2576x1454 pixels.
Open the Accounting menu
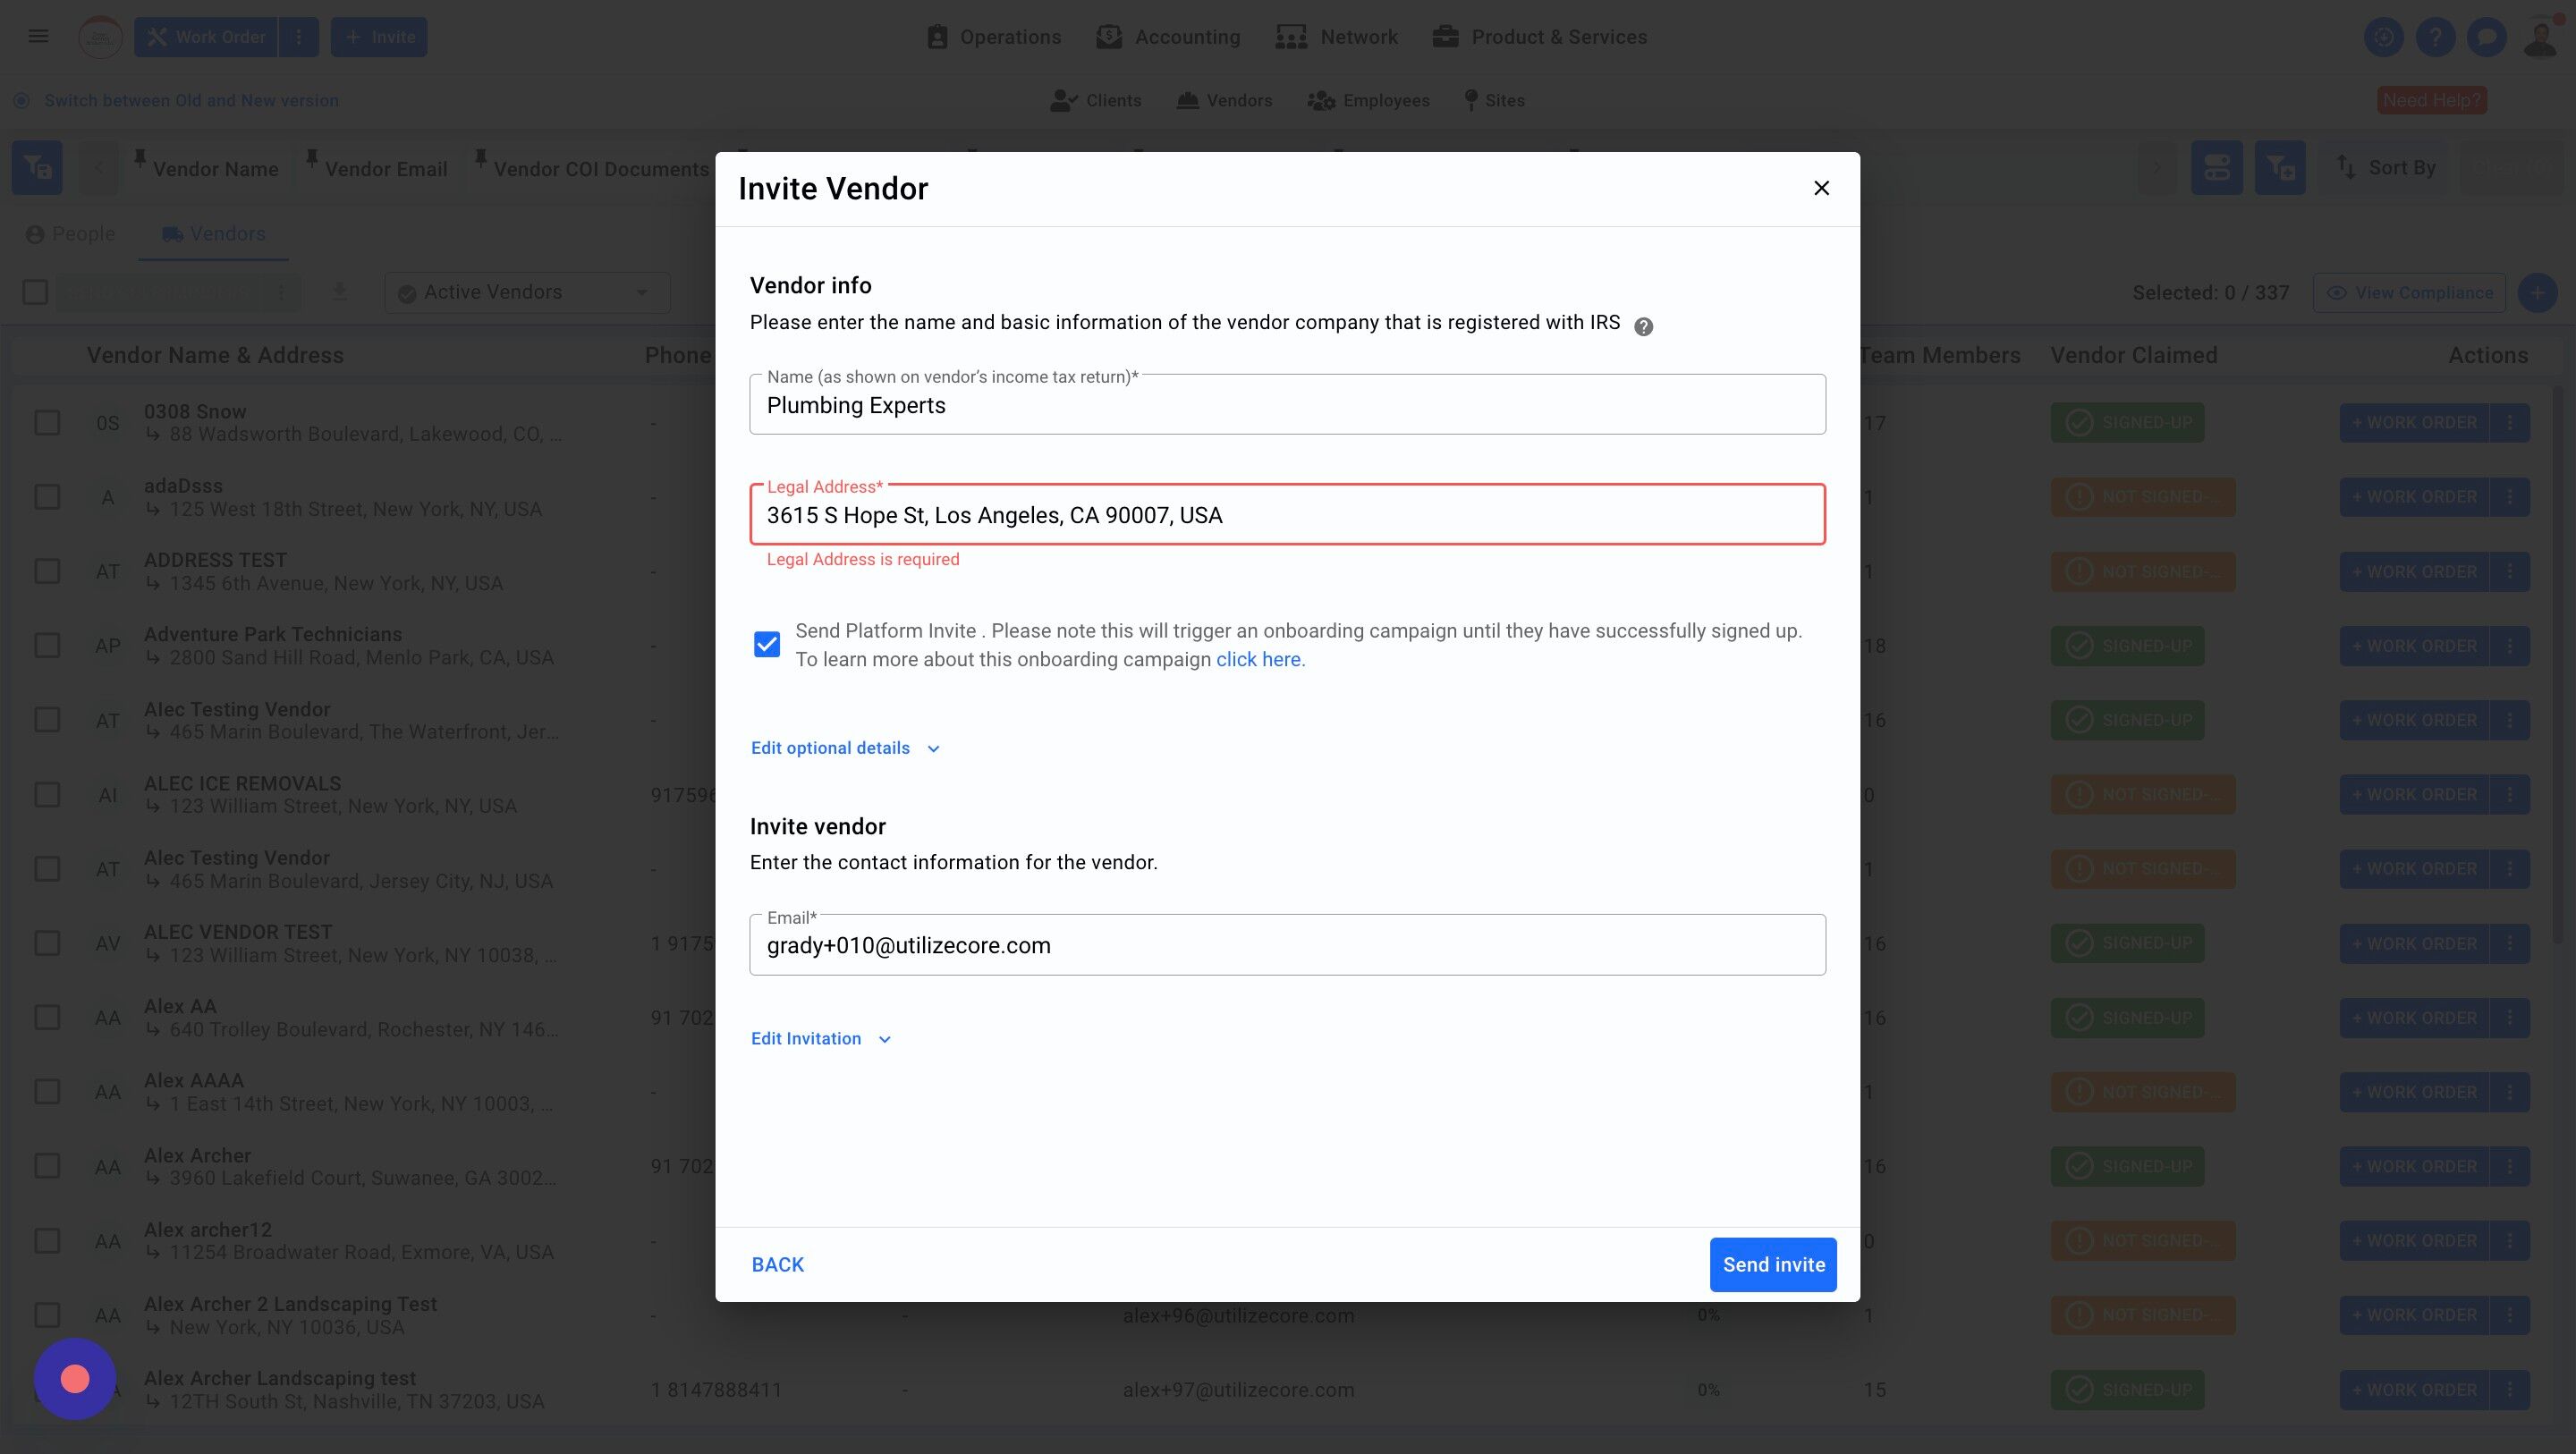(x=1168, y=37)
